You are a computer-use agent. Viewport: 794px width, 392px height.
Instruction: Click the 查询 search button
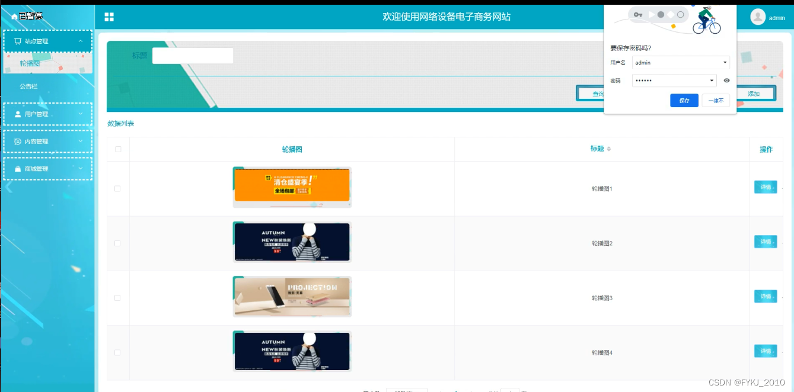(x=591, y=94)
